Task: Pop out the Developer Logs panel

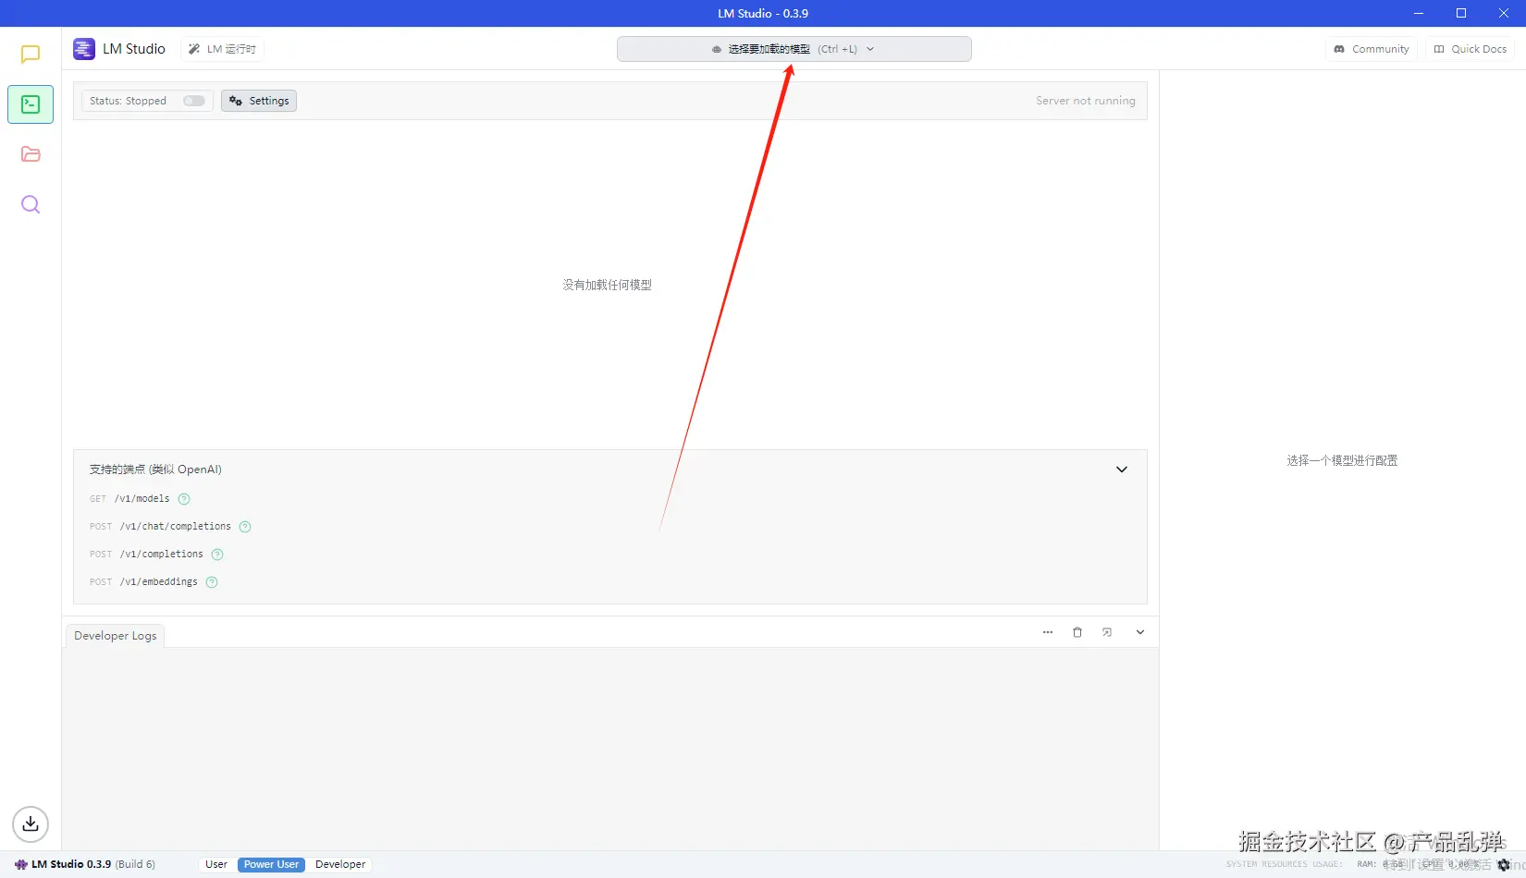Action: 1107,632
